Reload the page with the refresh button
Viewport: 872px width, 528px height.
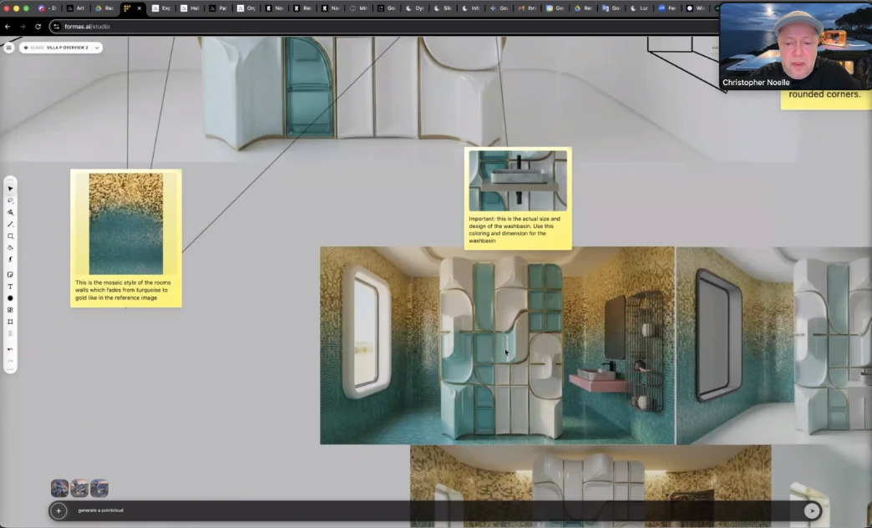[x=38, y=27]
